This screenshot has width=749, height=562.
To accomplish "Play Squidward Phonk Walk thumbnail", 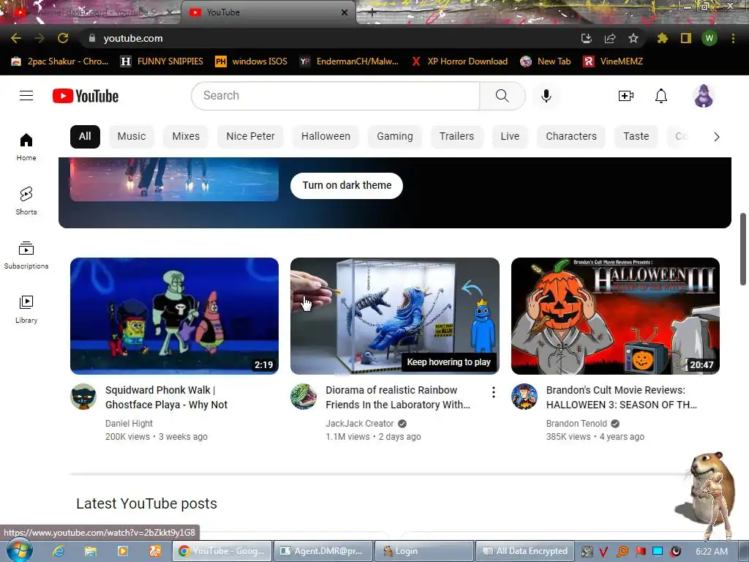I will click(x=174, y=316).
